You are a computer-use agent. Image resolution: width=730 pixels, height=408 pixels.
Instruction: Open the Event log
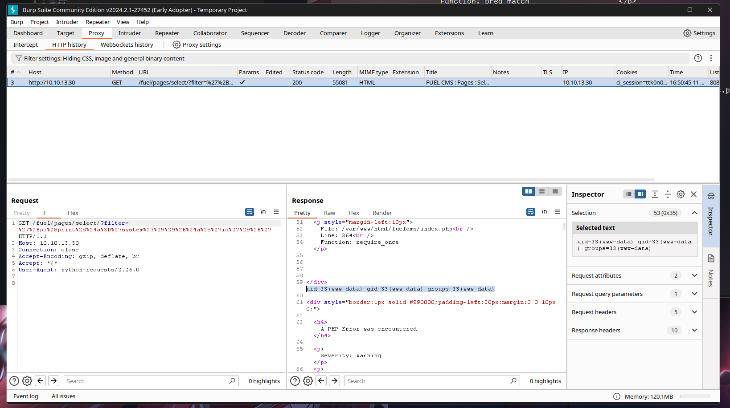[x=26, y=396]
